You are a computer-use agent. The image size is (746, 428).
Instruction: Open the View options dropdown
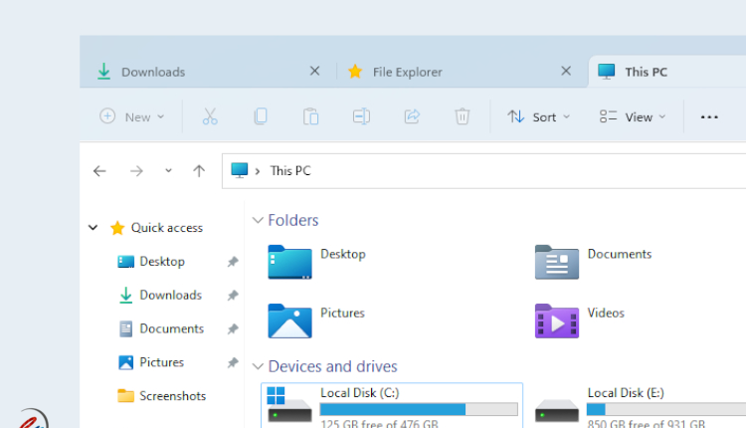pos(633,116)
